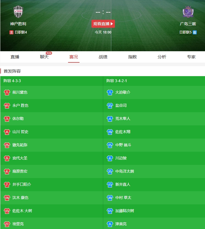Image resolution: width=205 pixels, height=229 pixels.
Task: Click blue jersey number 51 icon
Action: pos(110,211)
